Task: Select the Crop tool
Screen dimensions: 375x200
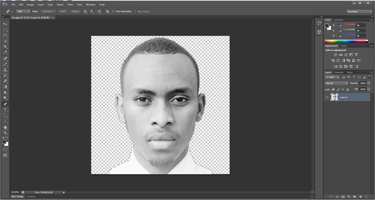Action: point(5,47)
